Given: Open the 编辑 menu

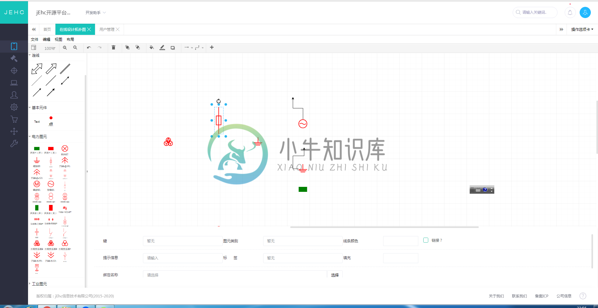Looking at the screenshot, I should (x=46, y=40).
